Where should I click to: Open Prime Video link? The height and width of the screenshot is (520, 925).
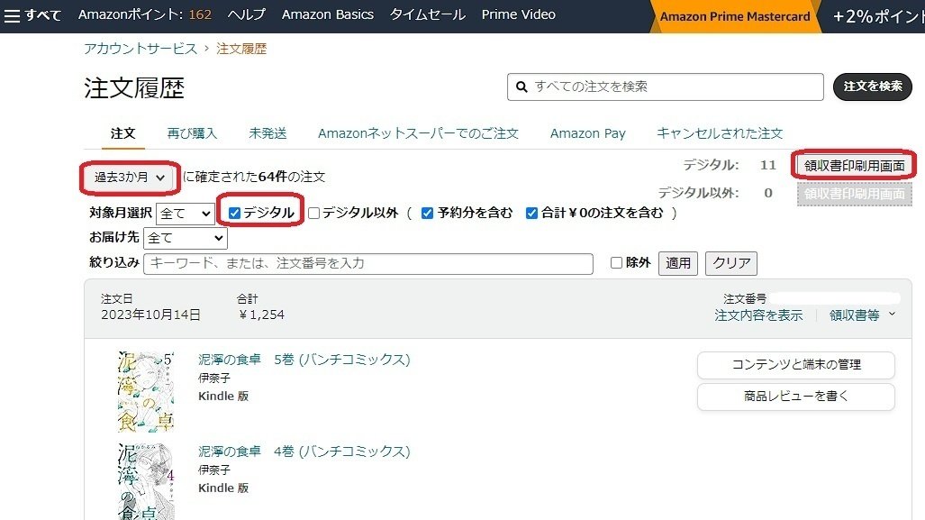[x=519, y=14]
